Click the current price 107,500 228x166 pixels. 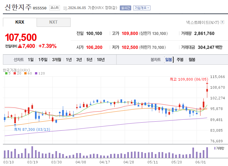click(x=21, y=37)
